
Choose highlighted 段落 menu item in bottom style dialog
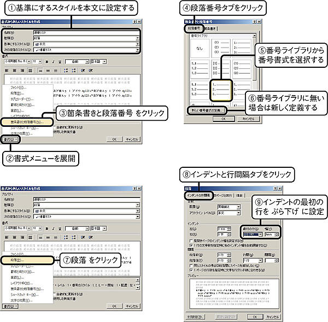coord(28,260)
